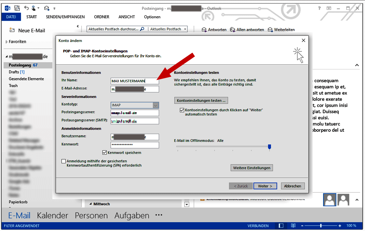
Task: Open the Optionen tab
Action: (x=152, y=17)
